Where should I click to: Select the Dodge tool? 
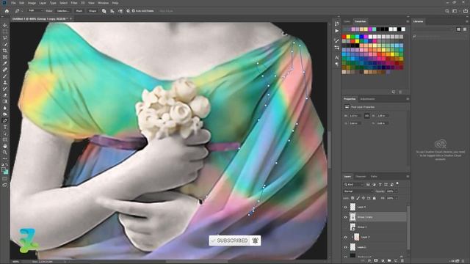5,114
